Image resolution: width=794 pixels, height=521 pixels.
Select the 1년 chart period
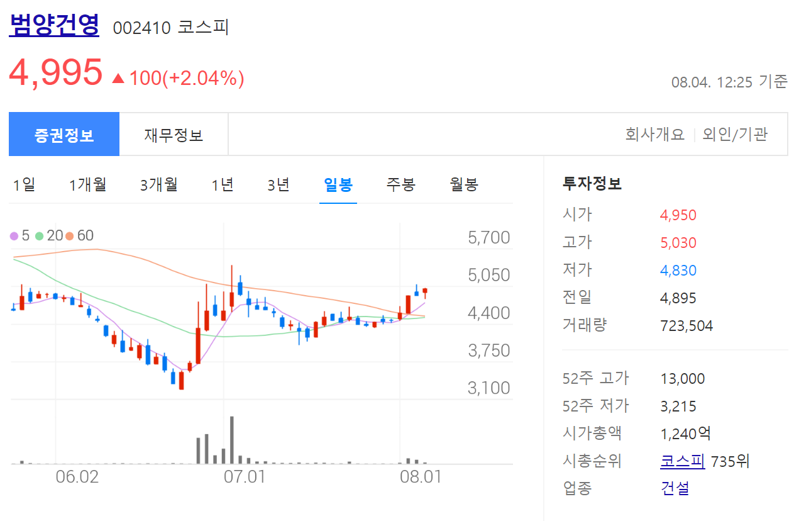[x=221, y=185]
